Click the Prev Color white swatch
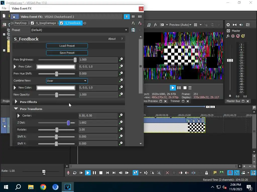The height and width of the screenshot is (192, 257). pyautogui.click(x=56, y=67)
